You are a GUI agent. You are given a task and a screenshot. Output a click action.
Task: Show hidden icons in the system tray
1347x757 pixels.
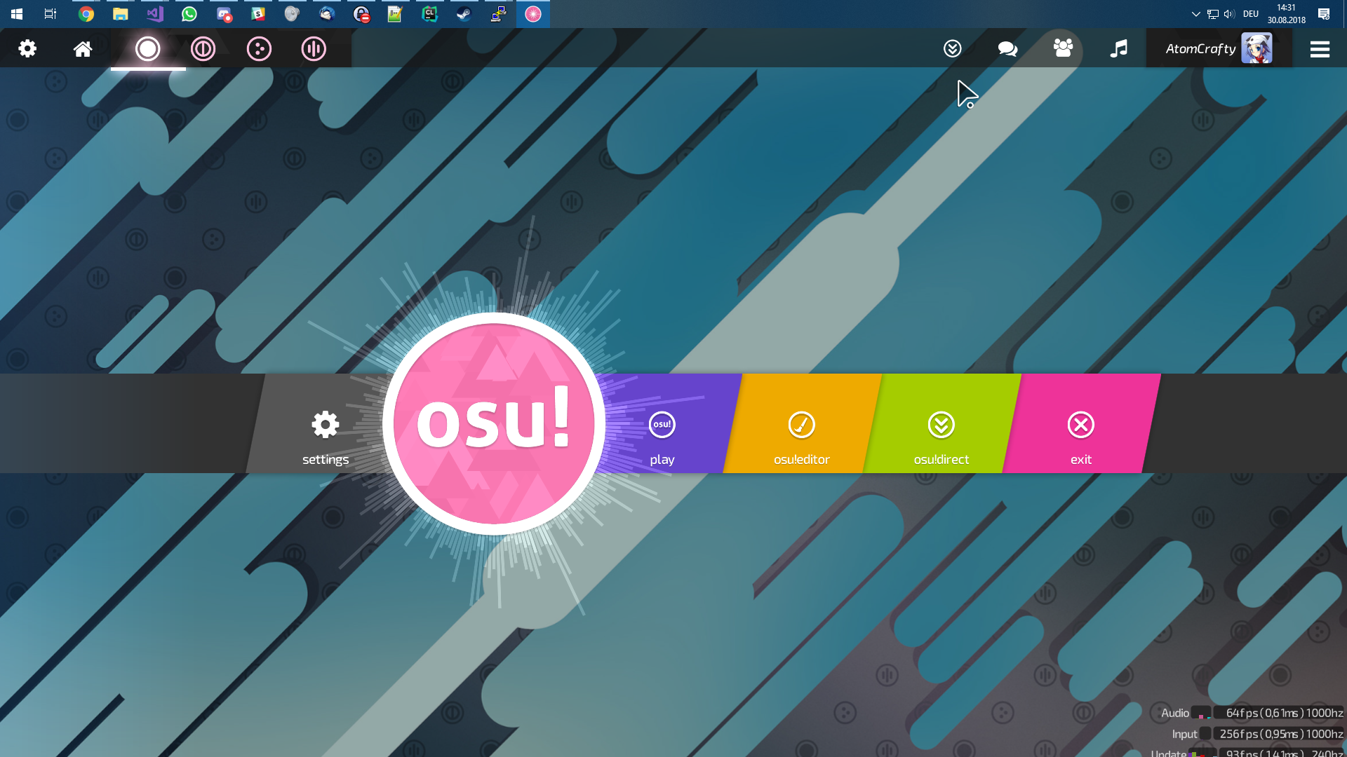point(1194,13)
